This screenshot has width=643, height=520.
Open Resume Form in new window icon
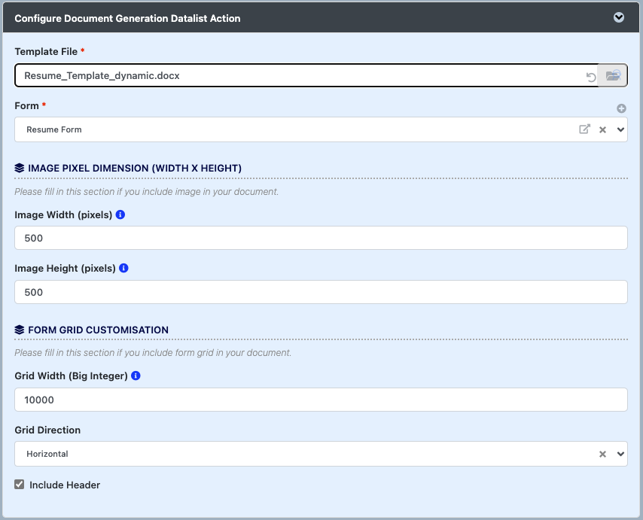(x=584, y=129)
